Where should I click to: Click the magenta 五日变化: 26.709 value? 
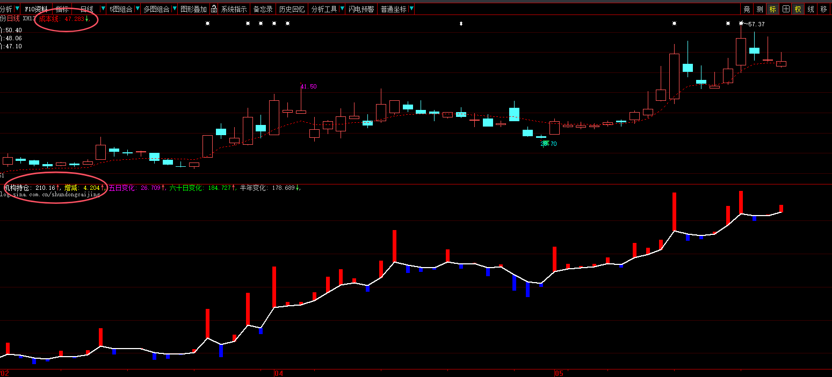tap(135, 188)
